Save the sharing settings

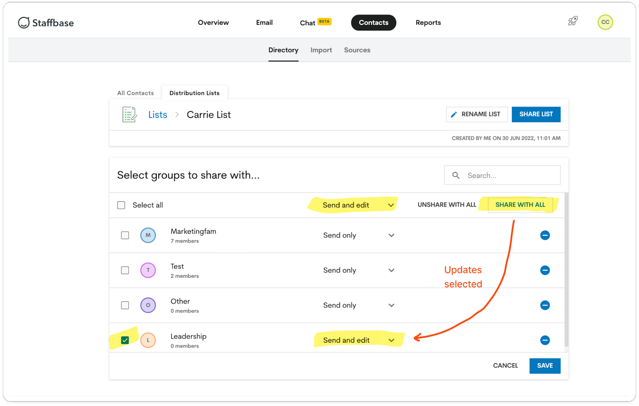point(545,366)
